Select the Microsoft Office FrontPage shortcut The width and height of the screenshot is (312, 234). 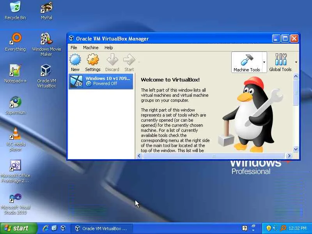15,171
